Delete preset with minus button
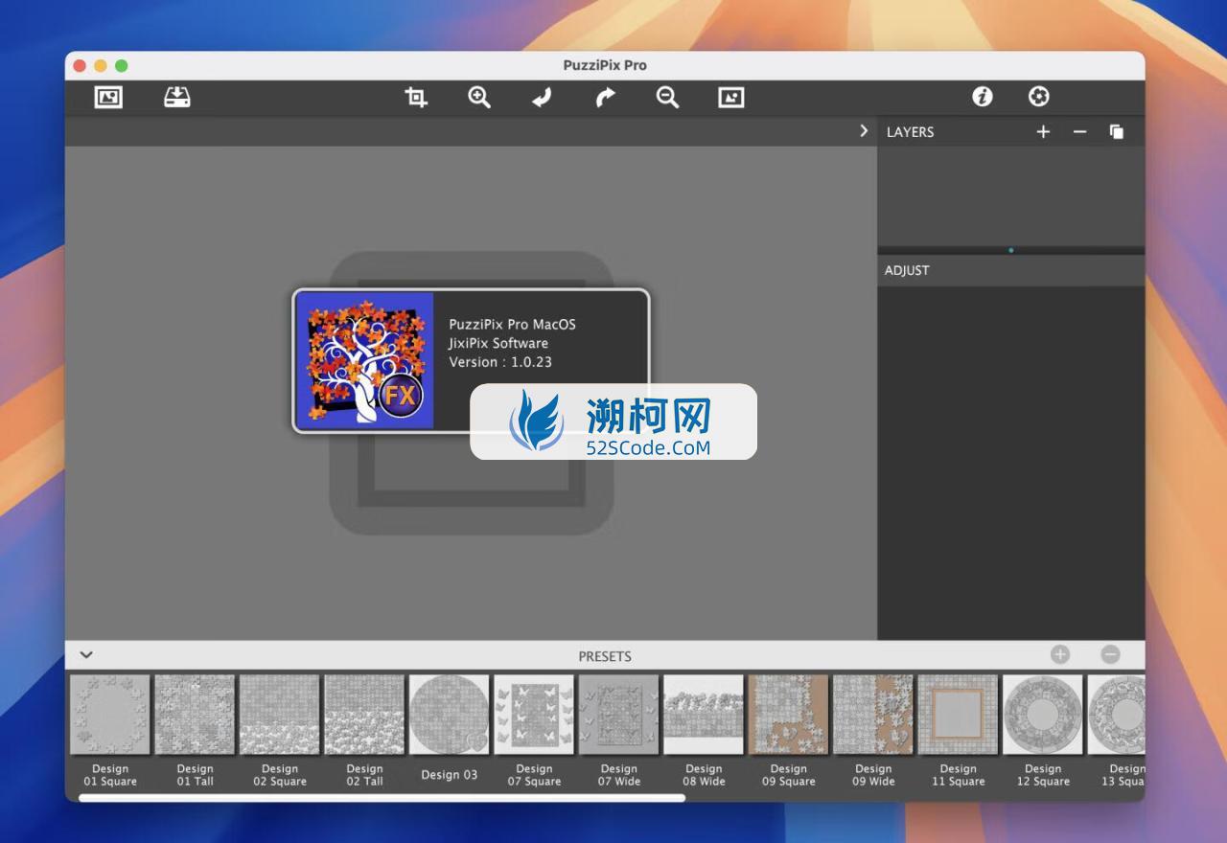The width and height of the screenshot is (1227, 843). [x=1110, y=654]
